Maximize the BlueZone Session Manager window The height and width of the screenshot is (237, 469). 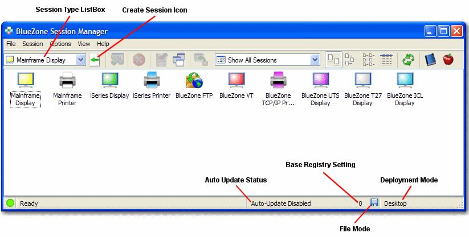pyautogui.click(x=444, y=31)
